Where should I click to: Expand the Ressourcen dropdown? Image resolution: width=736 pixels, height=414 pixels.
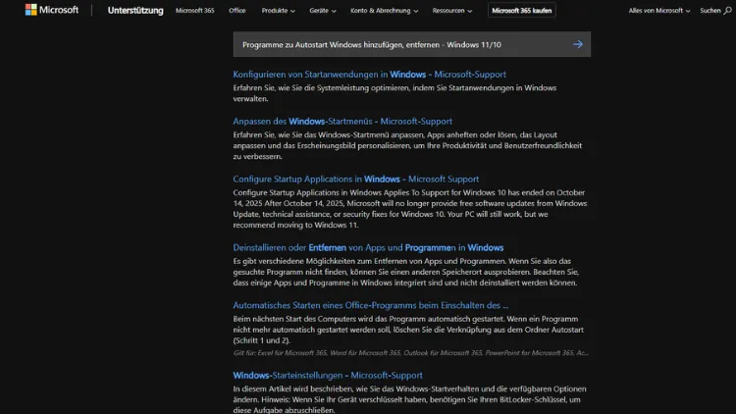452,11
